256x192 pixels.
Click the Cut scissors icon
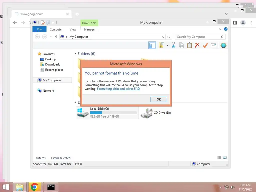tap(173, 45)
